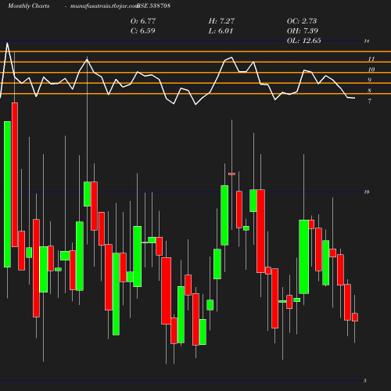Viewport: 391px width, 391px height.
Task: Click the '8' axis label on the indicator scale
Action: [369, 91]
